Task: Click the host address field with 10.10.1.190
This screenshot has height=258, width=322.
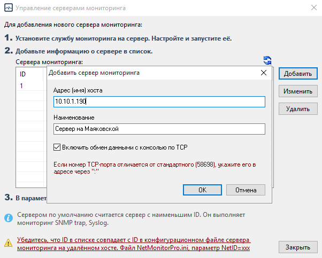Action: click(x=159, y=101)
